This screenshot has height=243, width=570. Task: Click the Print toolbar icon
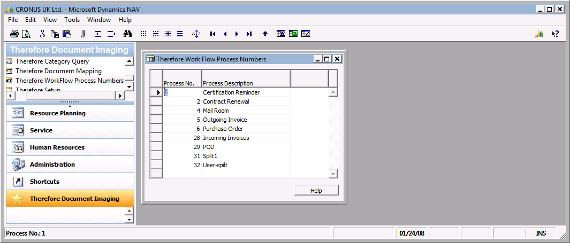pyautogui.click(x=14, y=34)
